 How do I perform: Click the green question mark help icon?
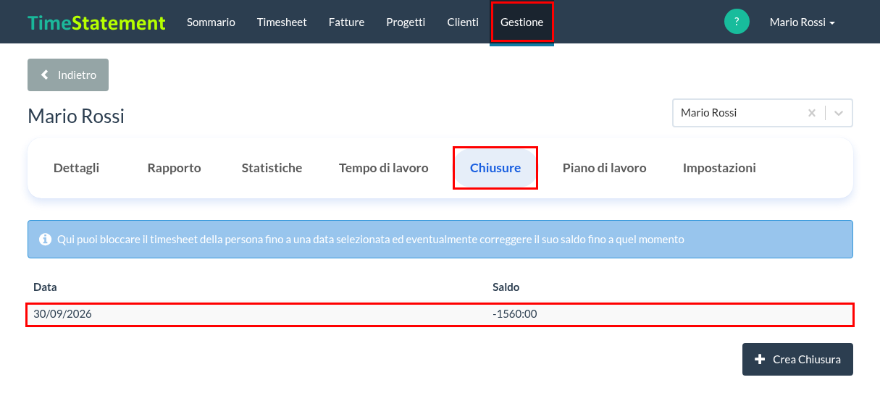[737, 22]
